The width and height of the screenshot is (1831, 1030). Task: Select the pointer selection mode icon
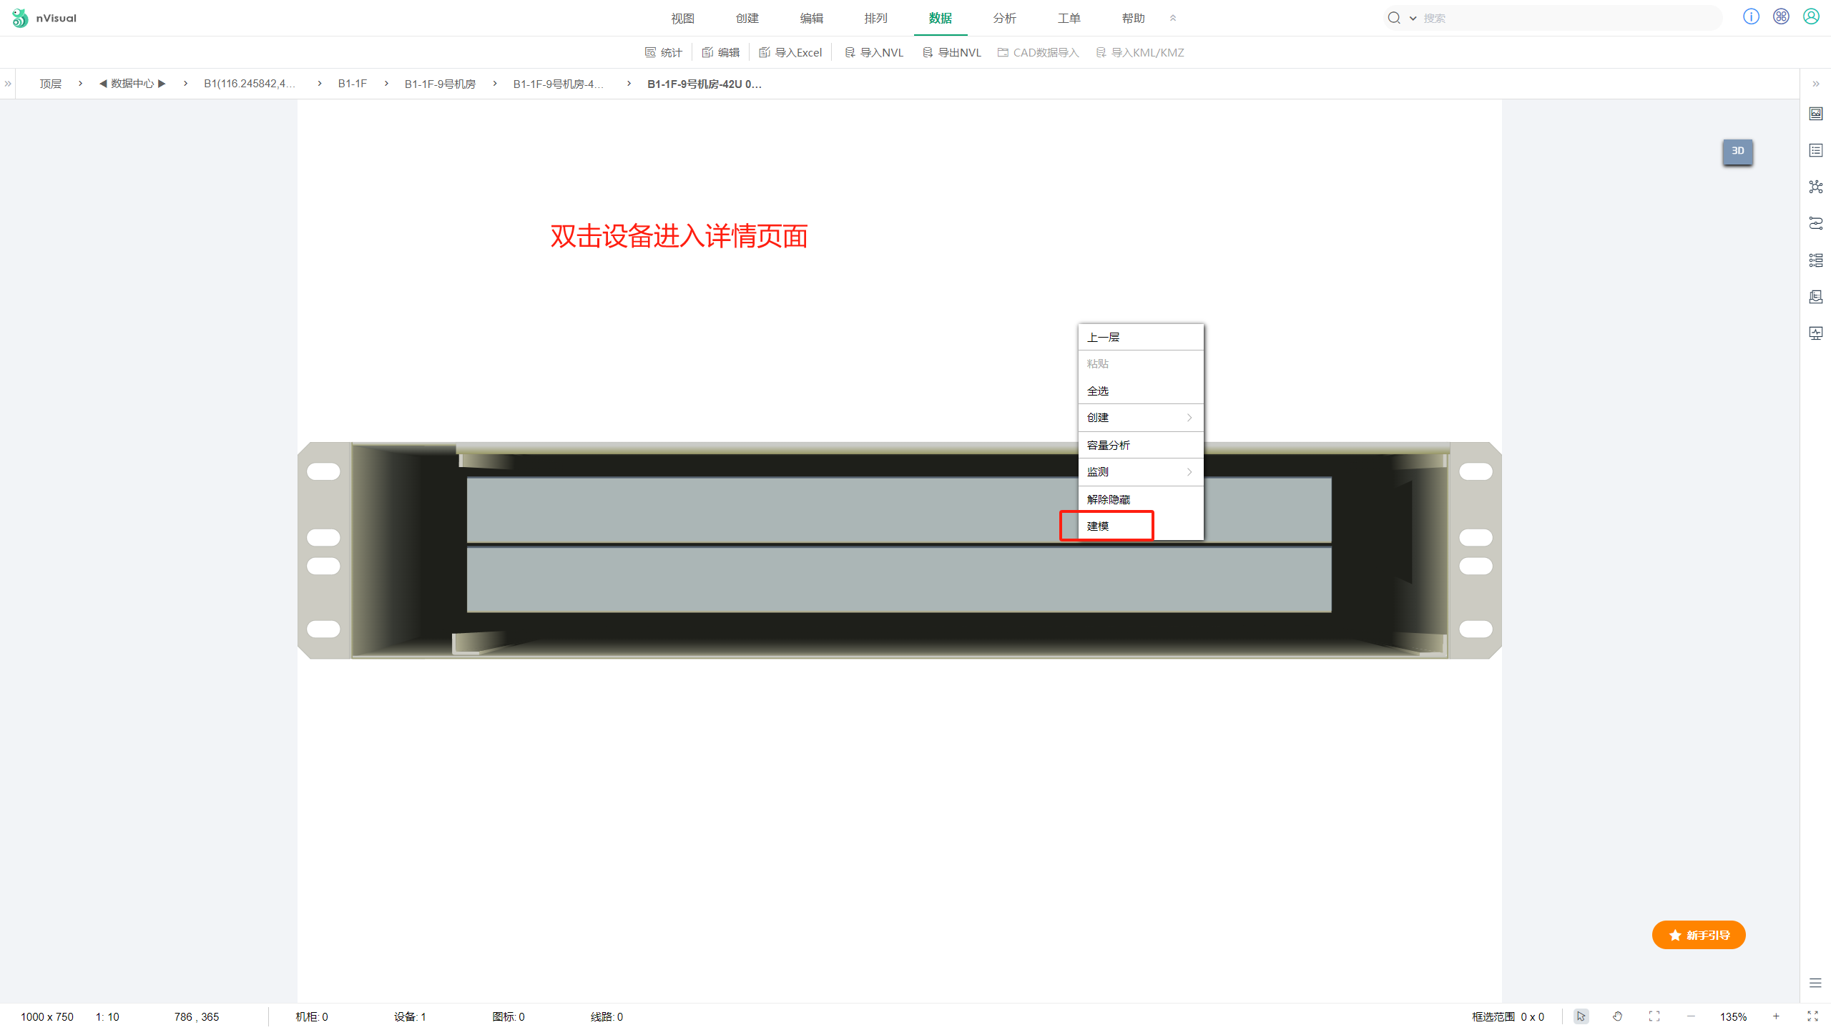(x=1581, y=1016)
